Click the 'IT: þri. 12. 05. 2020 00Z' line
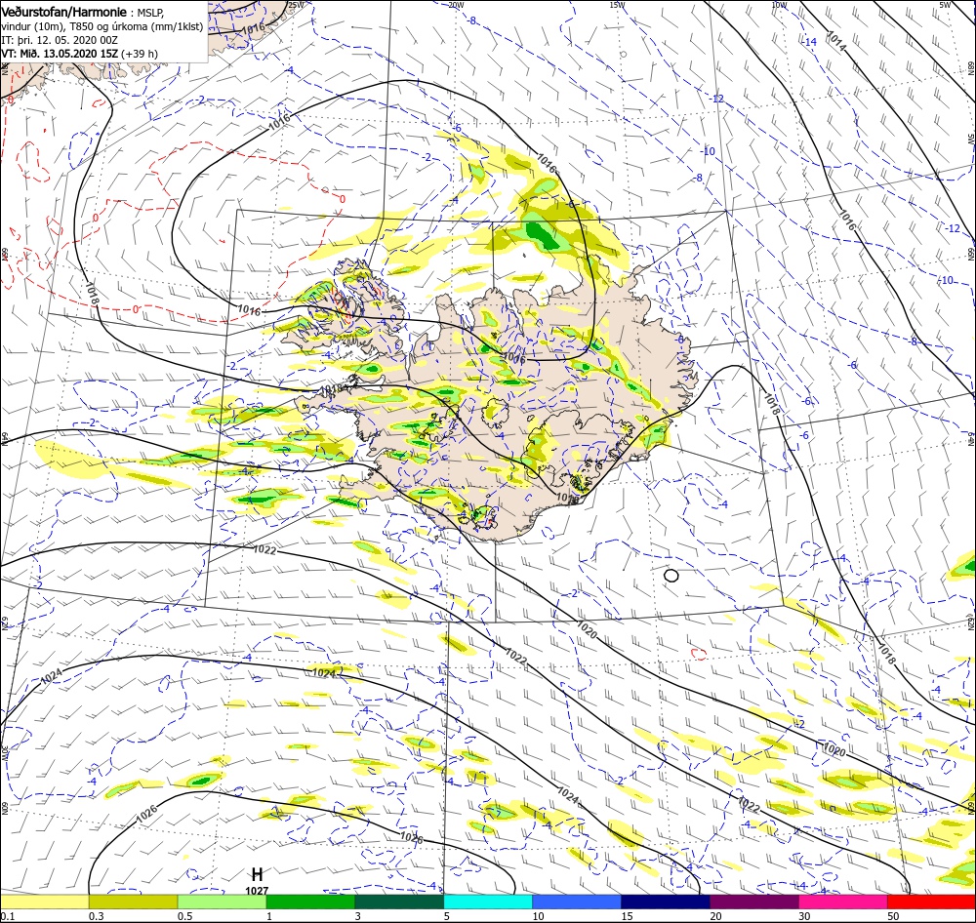The image size is (976, 923). [60, 40]
